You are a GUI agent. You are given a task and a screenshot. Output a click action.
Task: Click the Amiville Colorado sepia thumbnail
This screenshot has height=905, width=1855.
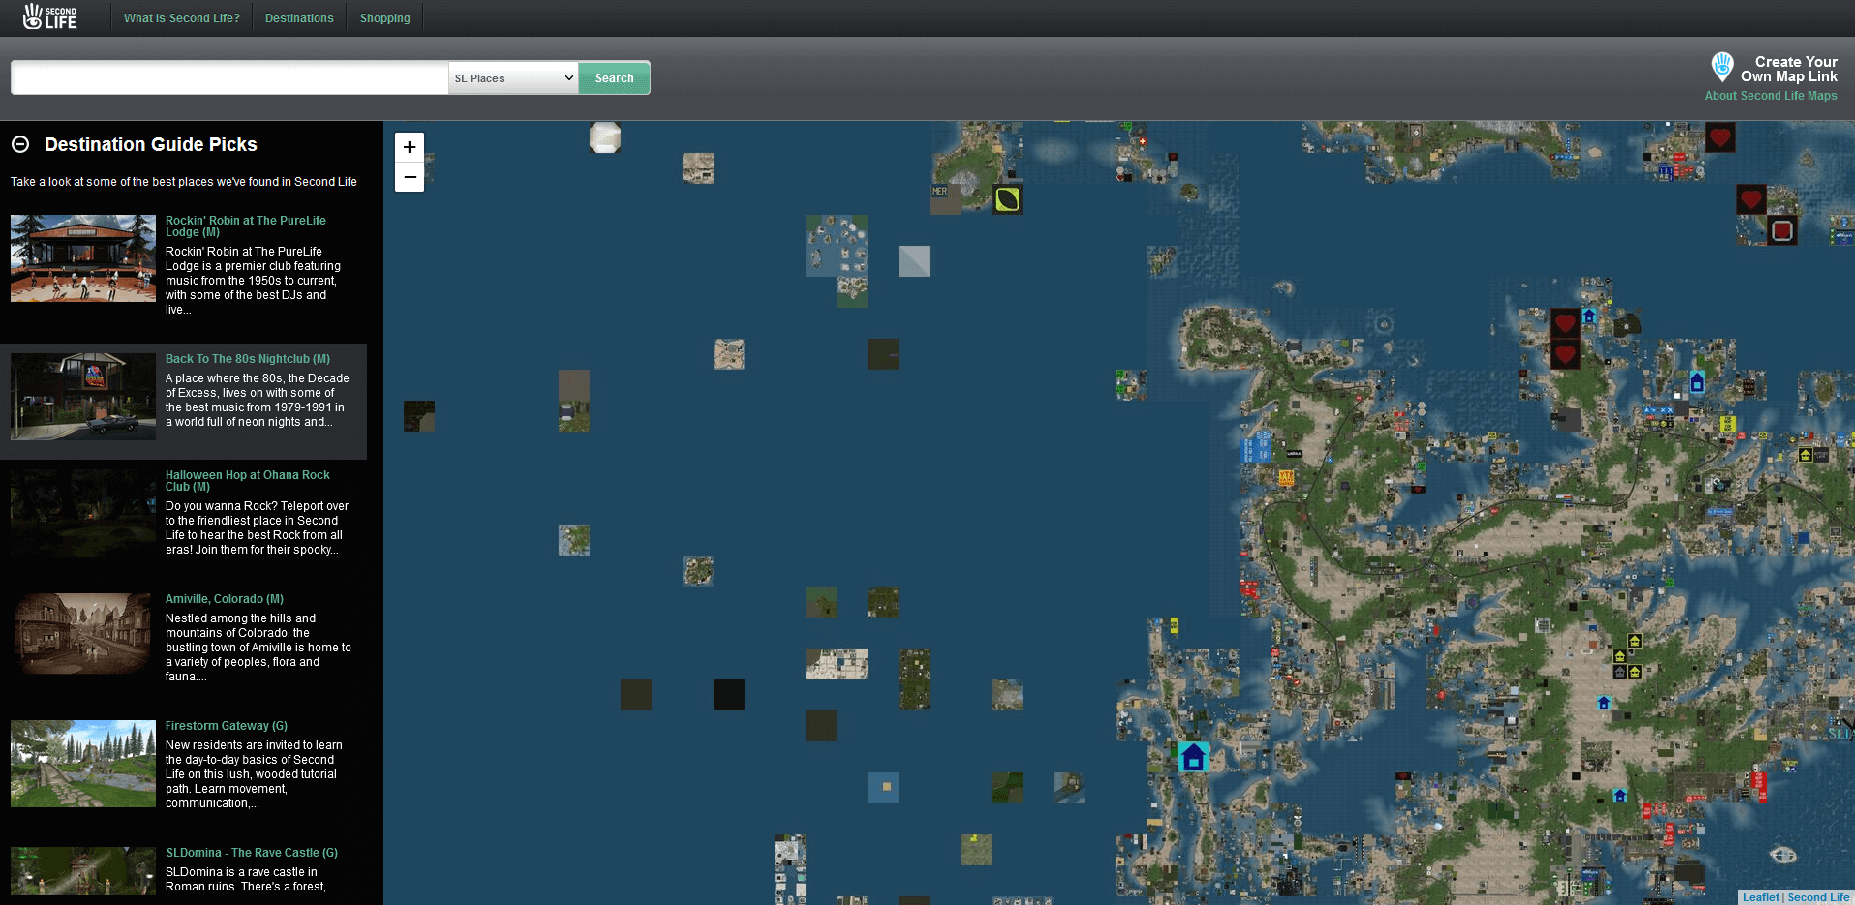83,634
